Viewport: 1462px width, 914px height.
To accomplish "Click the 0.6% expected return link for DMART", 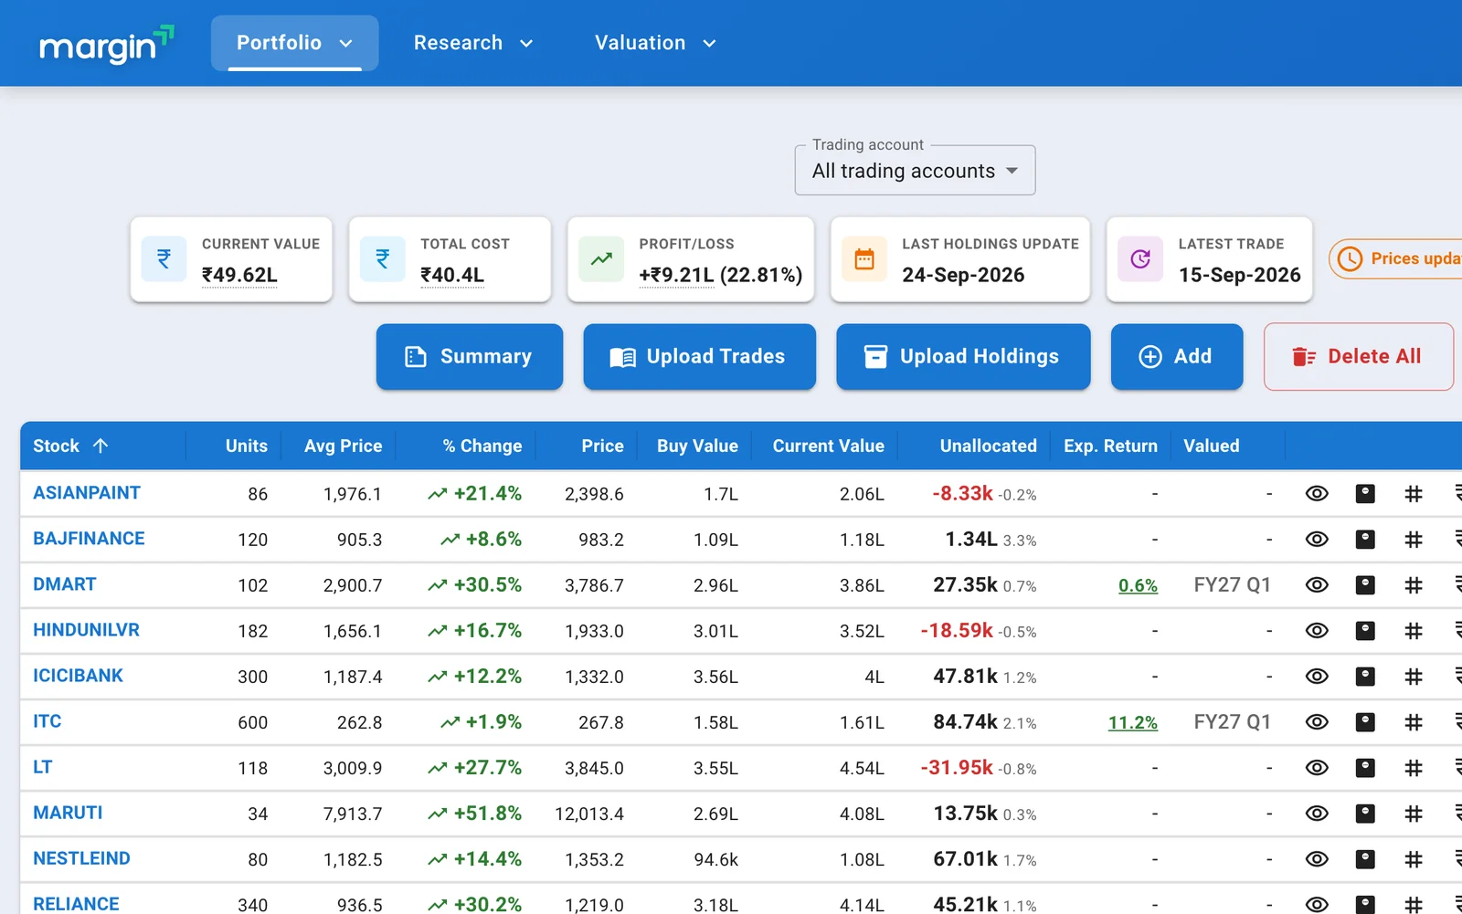I will point(1138,585).
